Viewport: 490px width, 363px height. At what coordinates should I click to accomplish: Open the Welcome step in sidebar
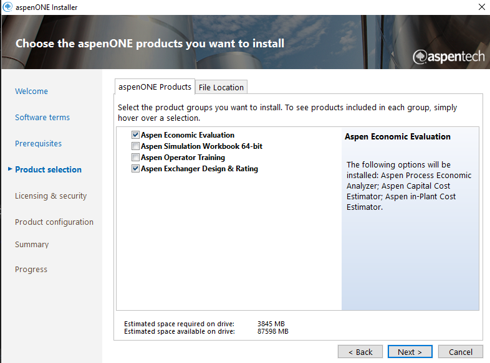[31, 92]
